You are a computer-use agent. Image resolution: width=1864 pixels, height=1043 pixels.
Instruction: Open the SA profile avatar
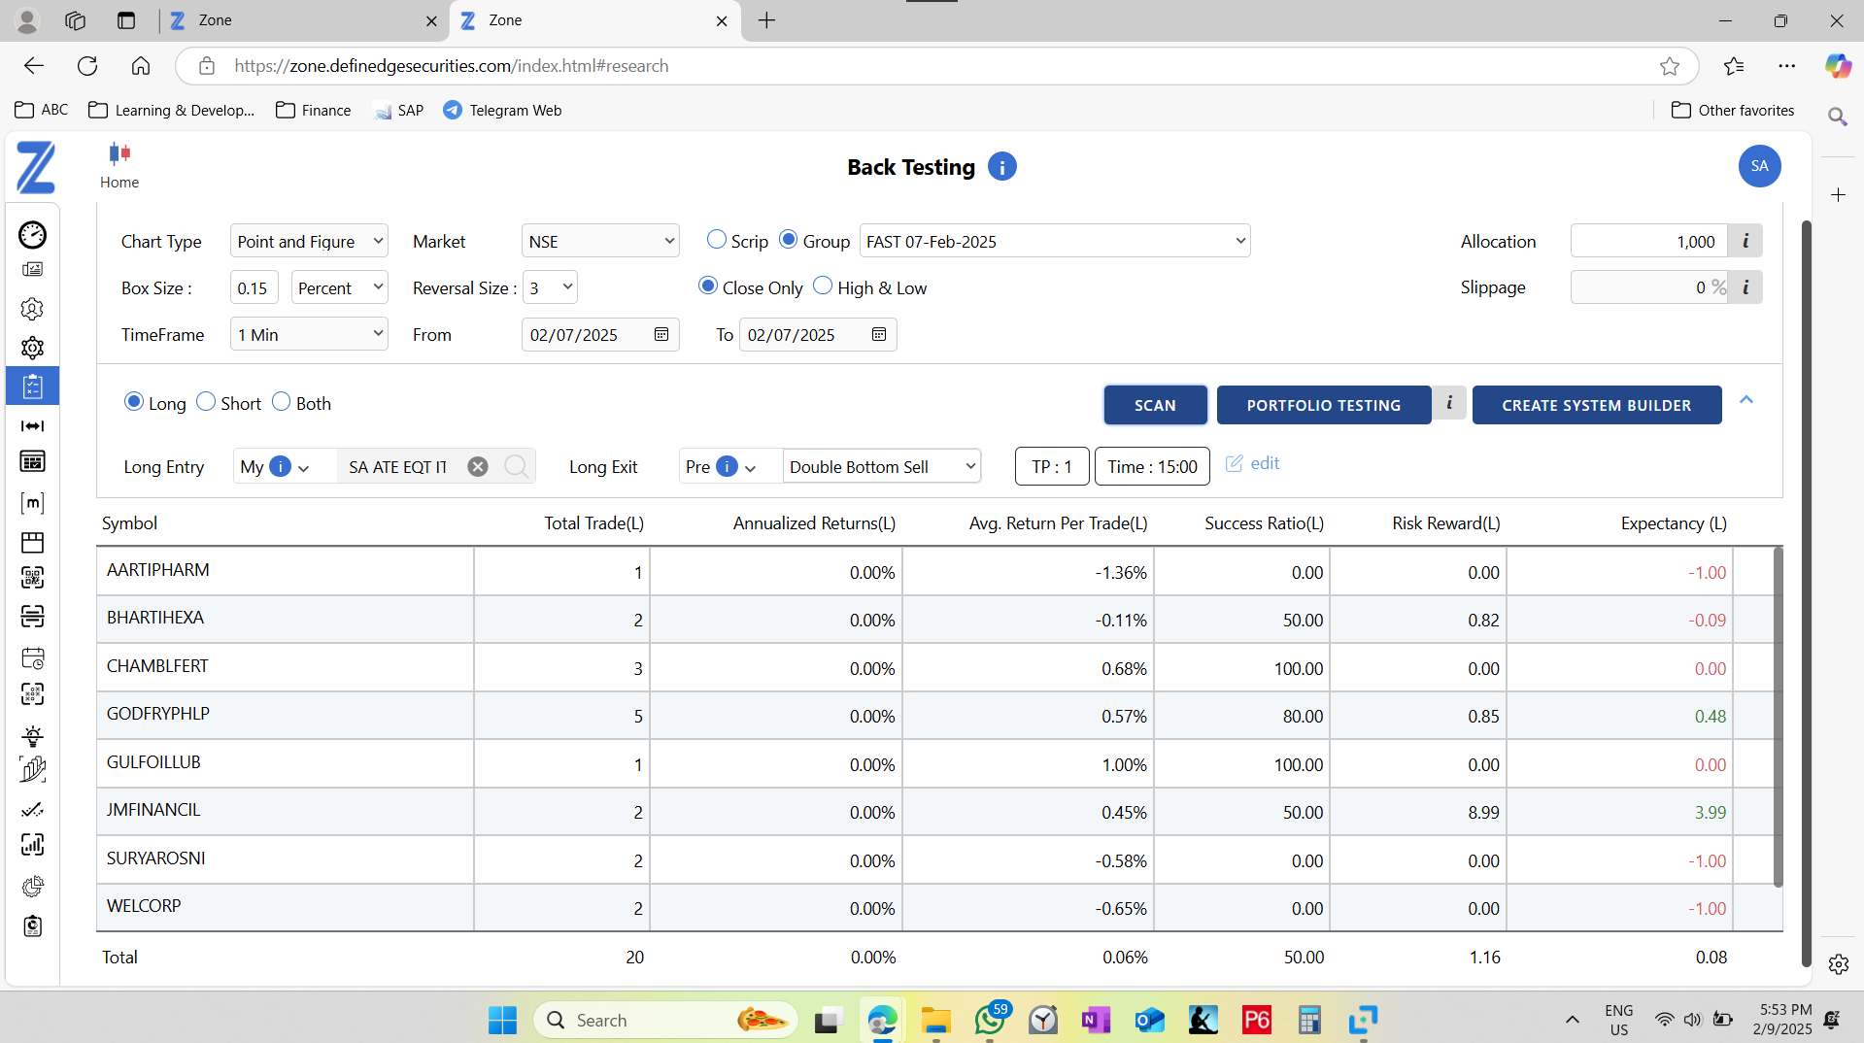tap(1759, 166)
